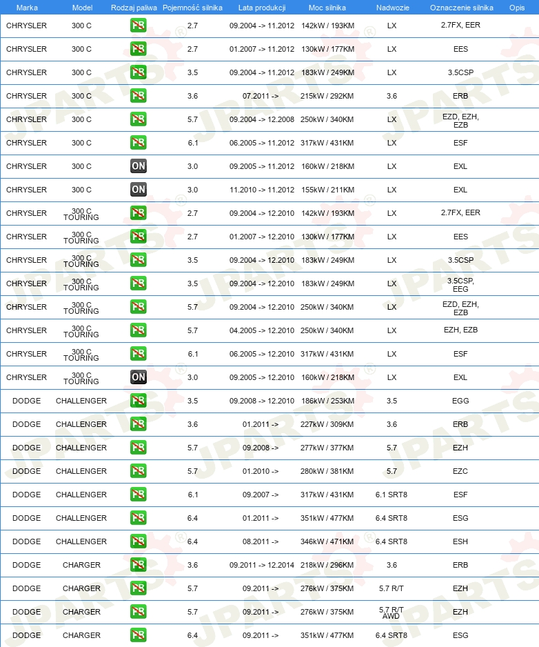Image resolution: width=539 pixels, height=647 pixels.
Task: Click petrol icon in Chrysler 300 C 142kW/193KM 11.2012 row
Action: (138, 26)
